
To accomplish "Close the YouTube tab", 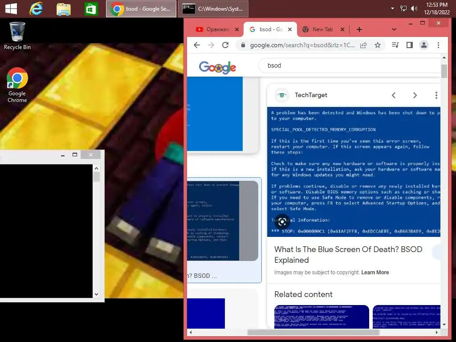I will point(237,29).
